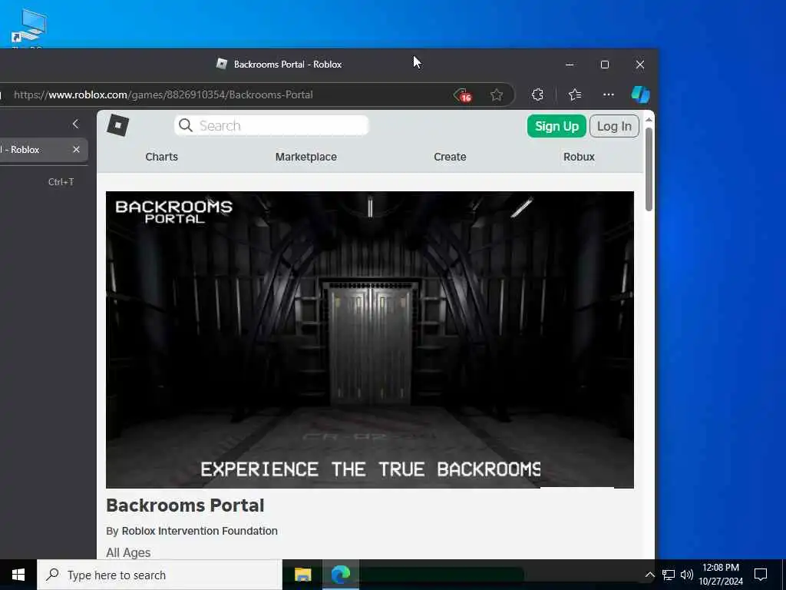Open the Favorites list icon

pyautogui.click(x=574, y=94)
